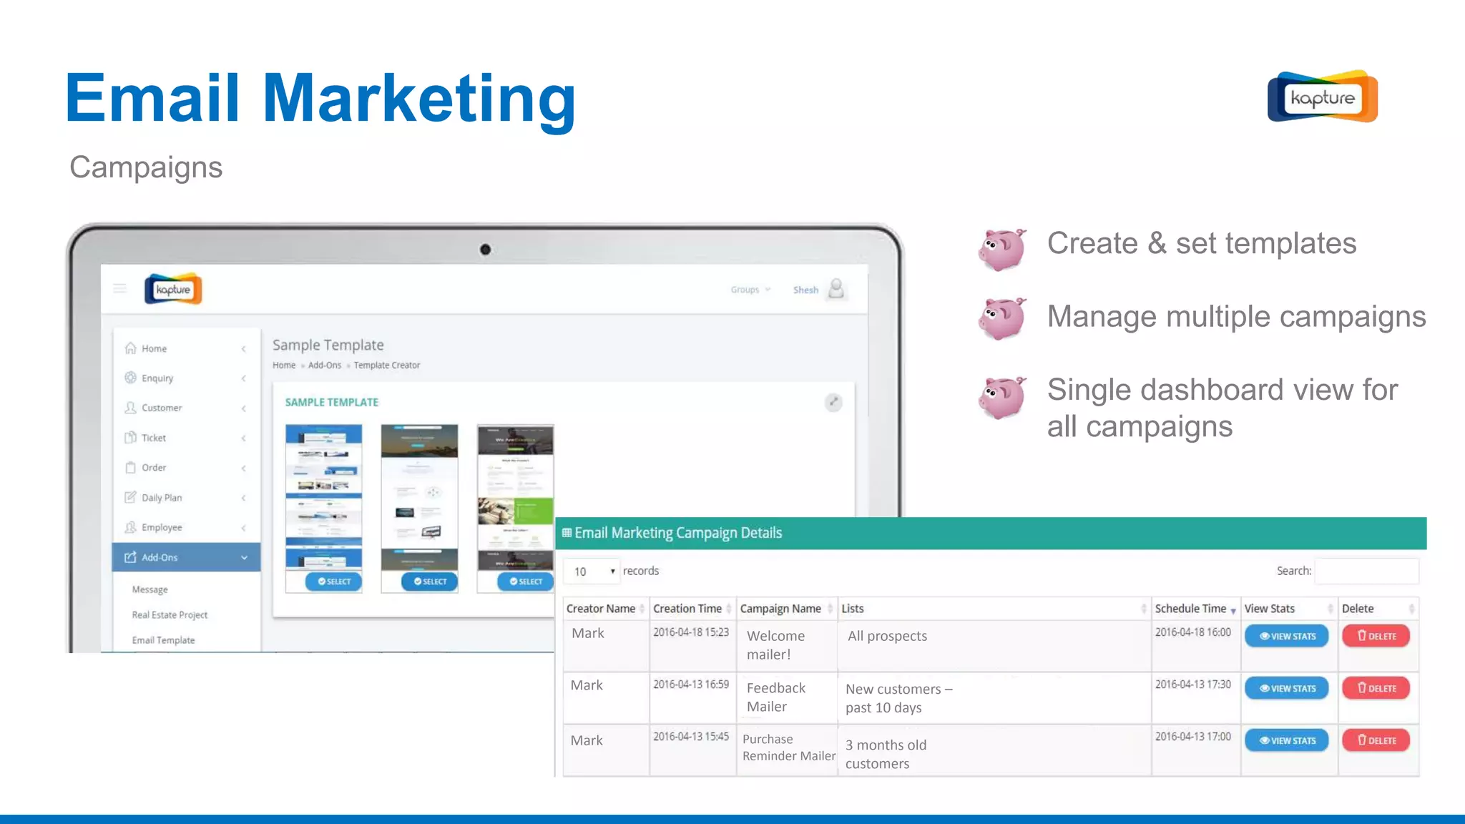View stats for Purchase Reminder Mailer
Image resolution: width=1465 pixels, height=824 pixels.
coord(1287,740)
